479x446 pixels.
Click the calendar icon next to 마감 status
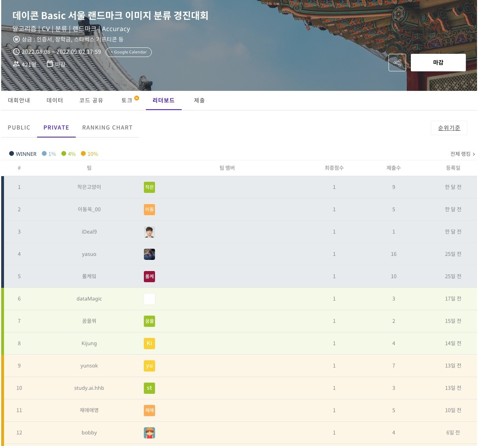(49, 63)
